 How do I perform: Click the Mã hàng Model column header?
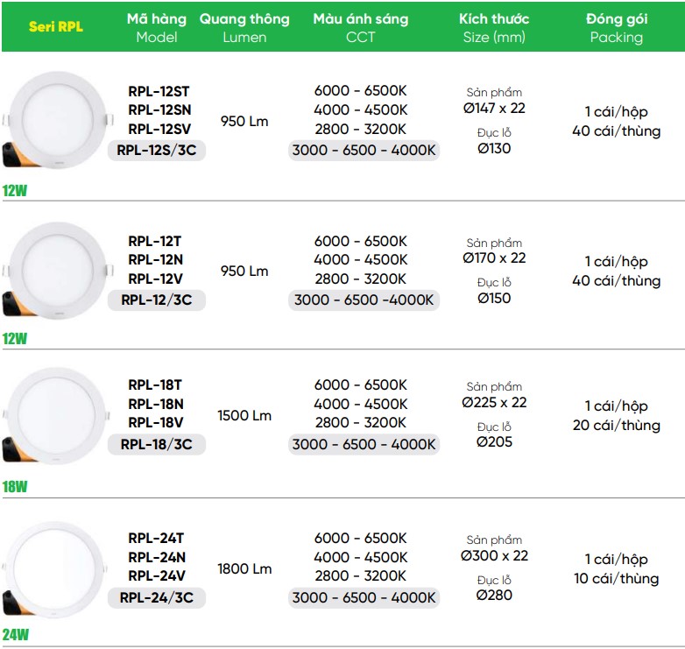click(157, 27)
